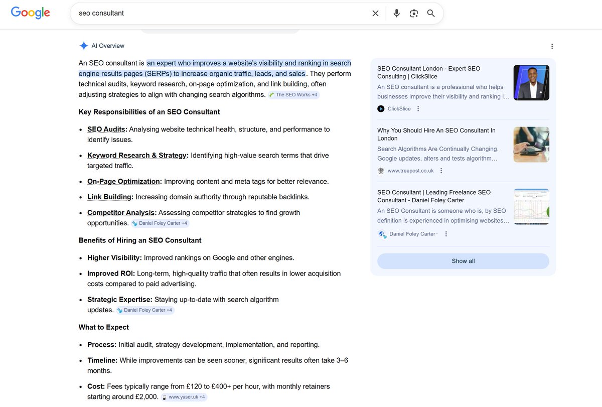
Task: Open ClickSlice result three-dot menu
Action: (x=418, y=109)
